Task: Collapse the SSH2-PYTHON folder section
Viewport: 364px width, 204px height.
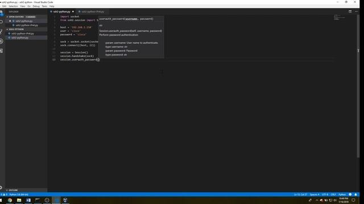Action: pyautogui.click(x=26, y=29)
